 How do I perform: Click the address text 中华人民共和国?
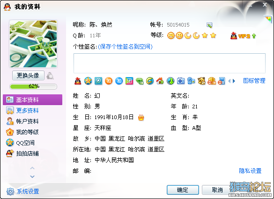(x=114, y=160)
